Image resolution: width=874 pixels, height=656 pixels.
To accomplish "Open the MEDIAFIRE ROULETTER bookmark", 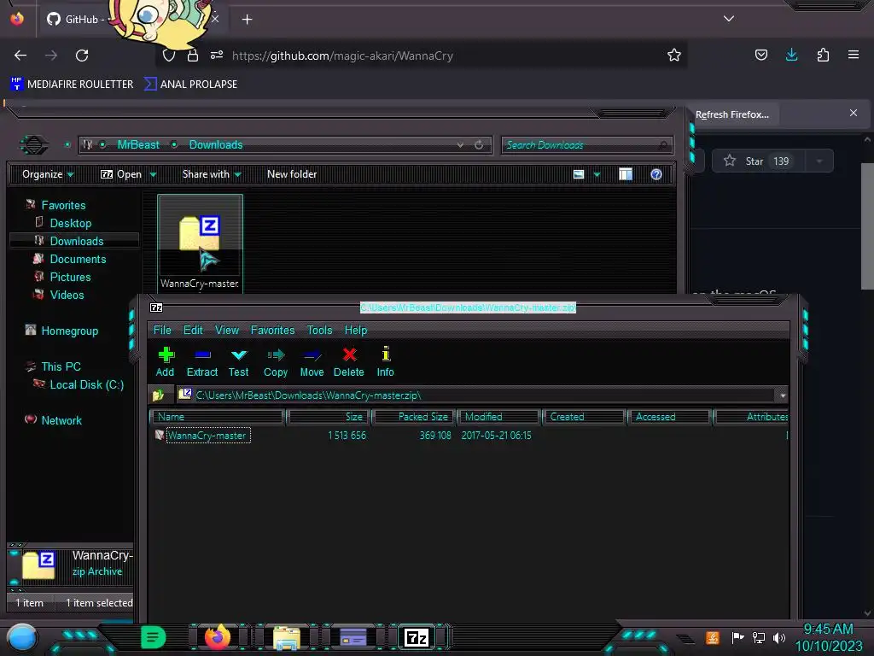I will 73,85.
